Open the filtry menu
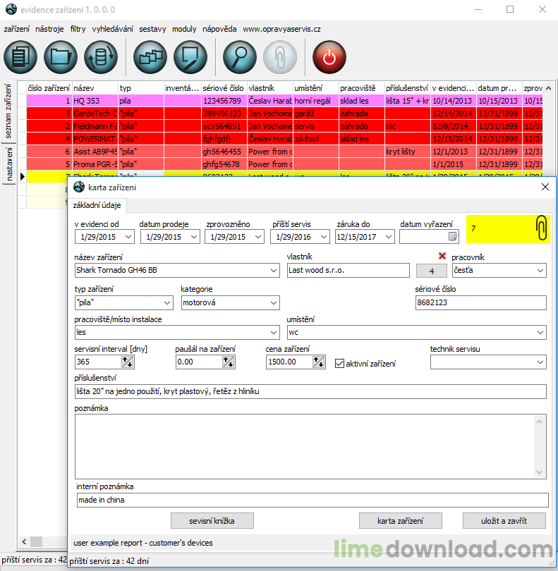Screen dimensions: 558x571 click(78, 29)
